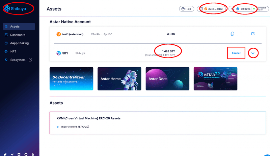Open Discord link in sidebar footer
The width and height of the screenshot is (270, 156).
[19, 154]
